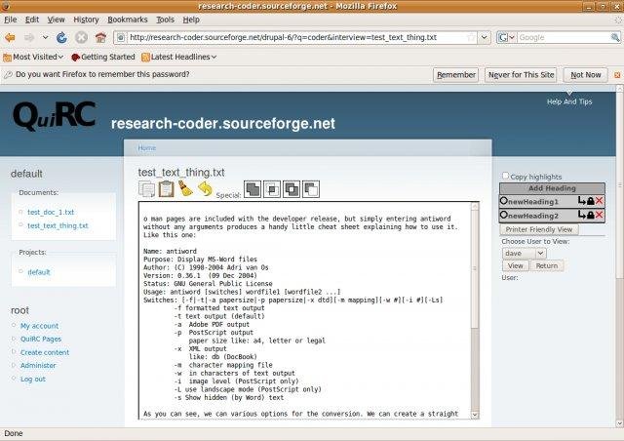
Task: Open the test_text_thing.txt document link
Action: [58, 225]
